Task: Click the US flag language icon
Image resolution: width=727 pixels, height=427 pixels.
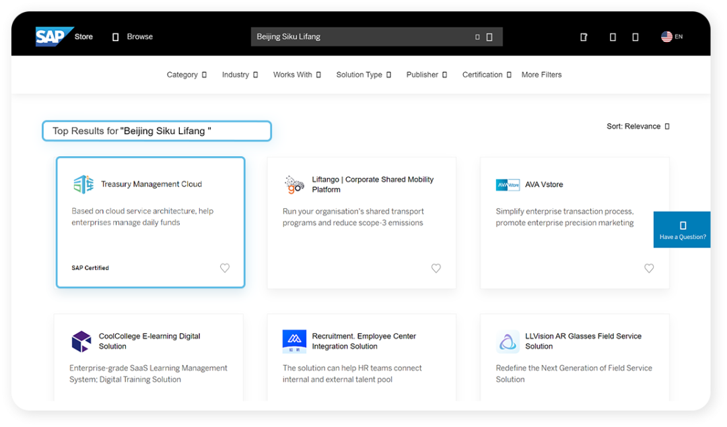Action: 666,36
